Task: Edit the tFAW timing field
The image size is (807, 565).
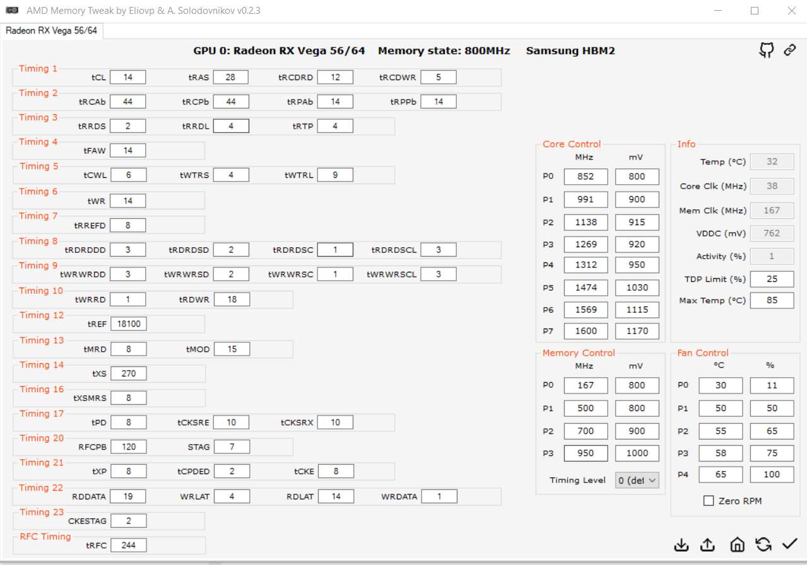Action: point(128,151)
